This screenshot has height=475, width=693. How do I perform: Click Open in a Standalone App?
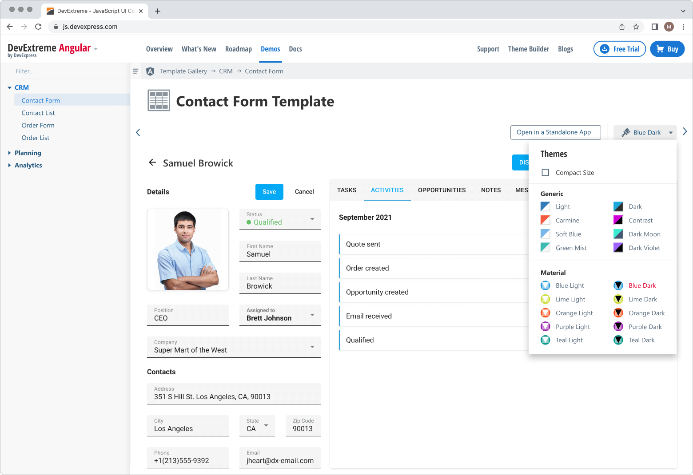click(x=556, y=132)
